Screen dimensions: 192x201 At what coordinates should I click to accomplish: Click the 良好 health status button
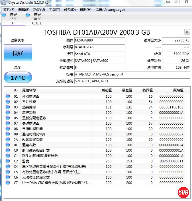tap(18, 53)
